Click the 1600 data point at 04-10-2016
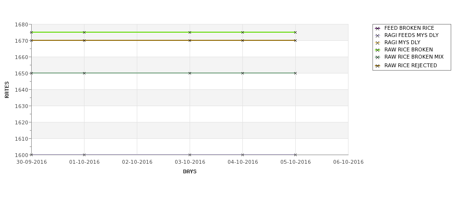The width and height of the screenshot is (468, 206). point(243,155)
